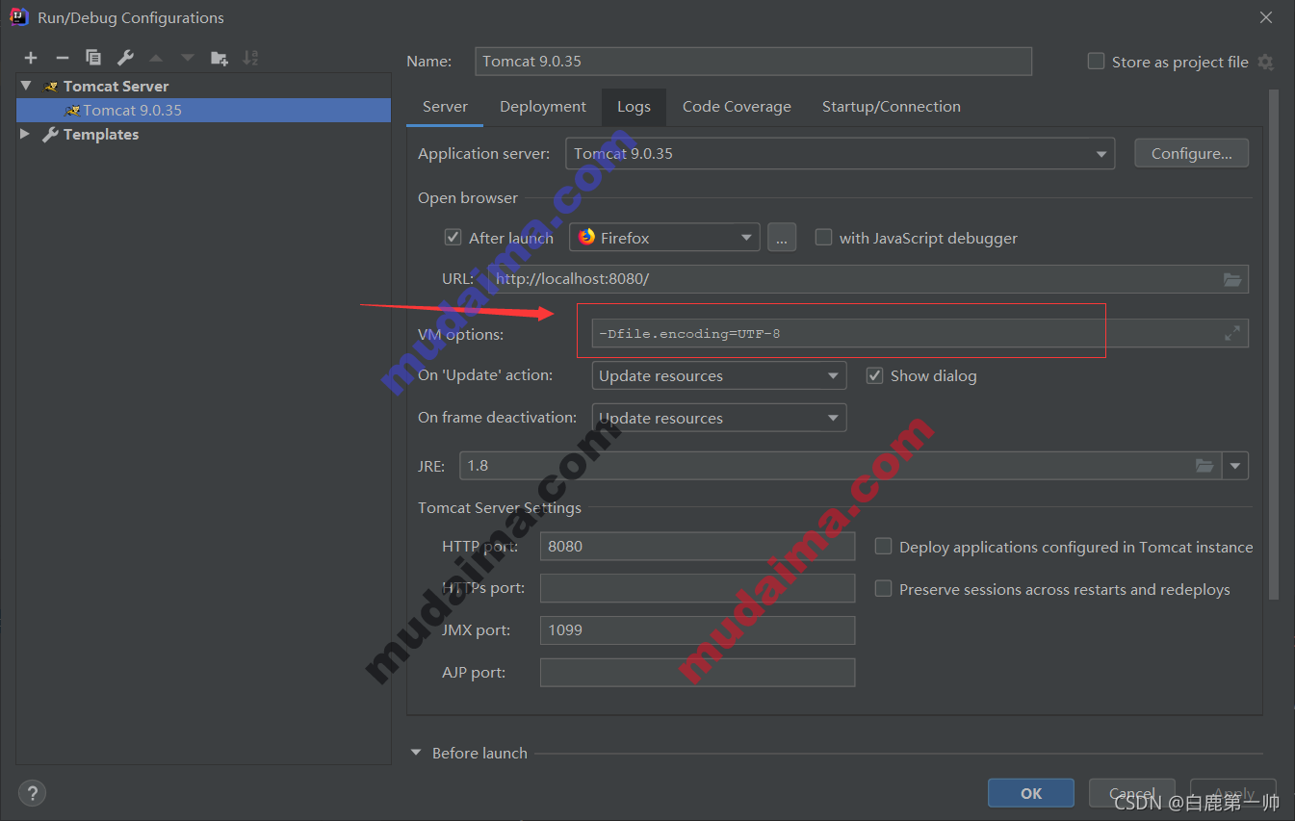Toggle After launch checkbox
The width and height of the screenshot is (1295, 821).
click(x=453, y=238)
